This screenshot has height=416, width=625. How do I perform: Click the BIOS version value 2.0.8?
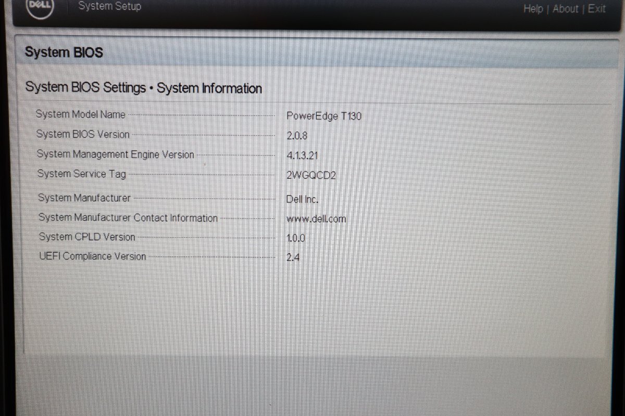coord(297,136)
